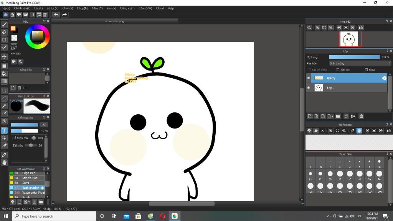Select the Bucket fill tool
Viewport: 393px width, 221px height.
coord(4,74)
